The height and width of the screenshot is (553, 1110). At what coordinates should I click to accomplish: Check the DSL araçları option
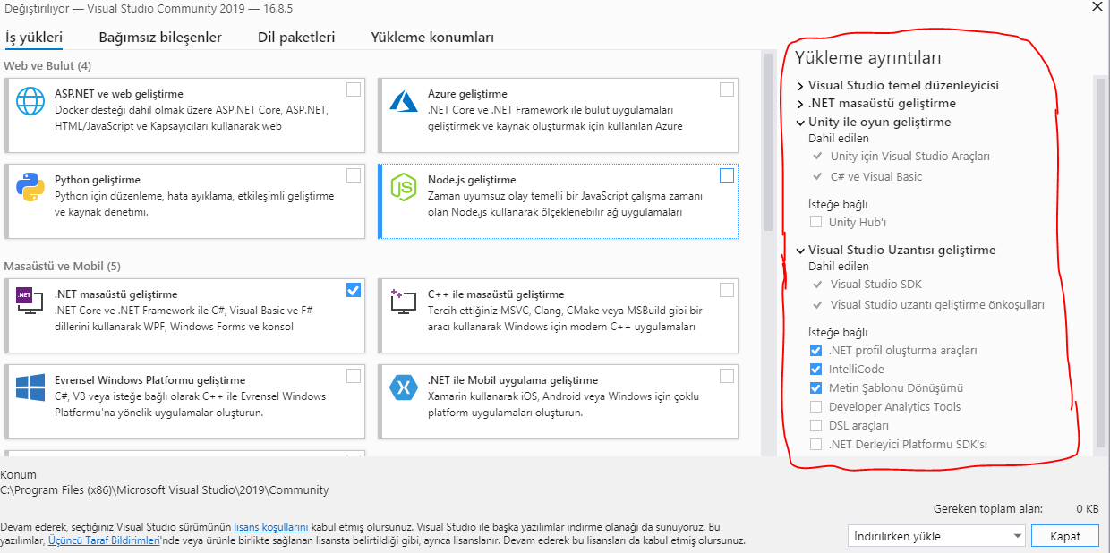[x=815, y=426]
